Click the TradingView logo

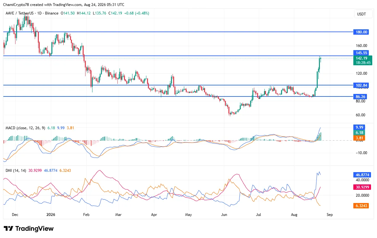[x=29, y=229]
